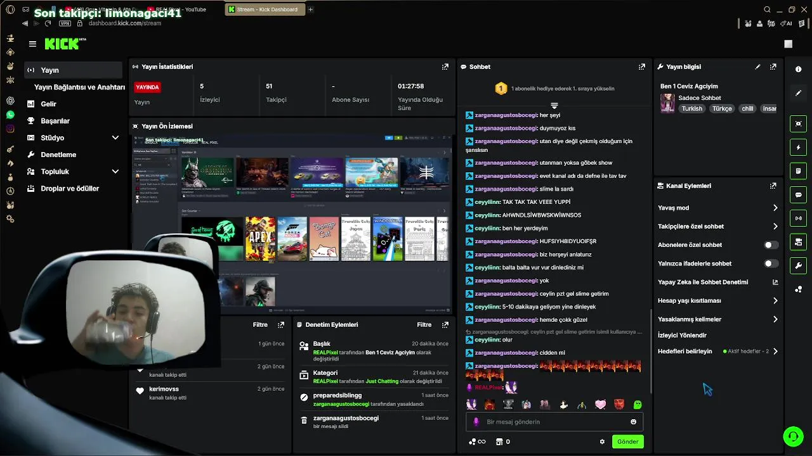Pop out the Yayın bilgisi panel
The image size is (812, 456).
tap(773, 66)
